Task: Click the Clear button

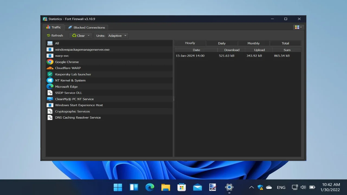Action: [78, 36]
